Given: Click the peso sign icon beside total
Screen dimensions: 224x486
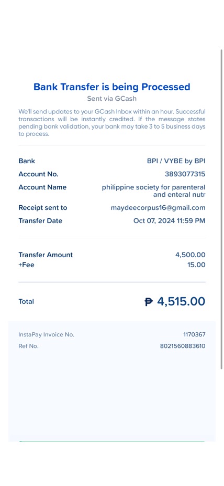Looking at the screenshot, I should (x=149, y=302).
